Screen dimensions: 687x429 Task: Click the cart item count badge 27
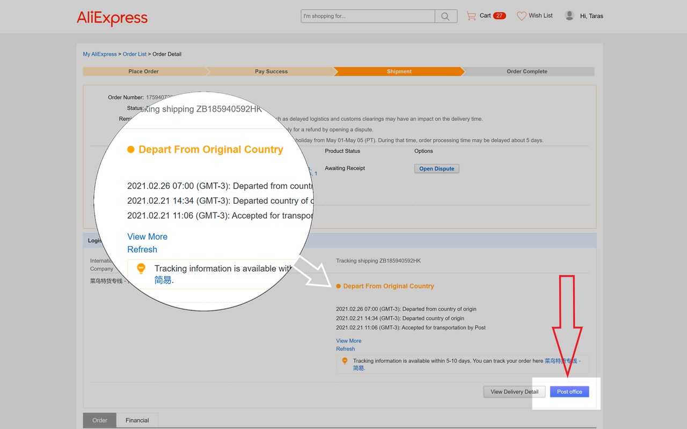pyautogui.click(x=499, y=16)
